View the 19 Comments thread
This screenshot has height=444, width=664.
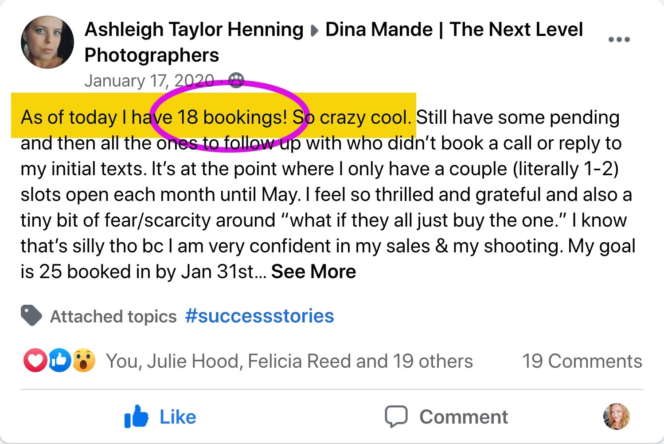tap(582, 361)
